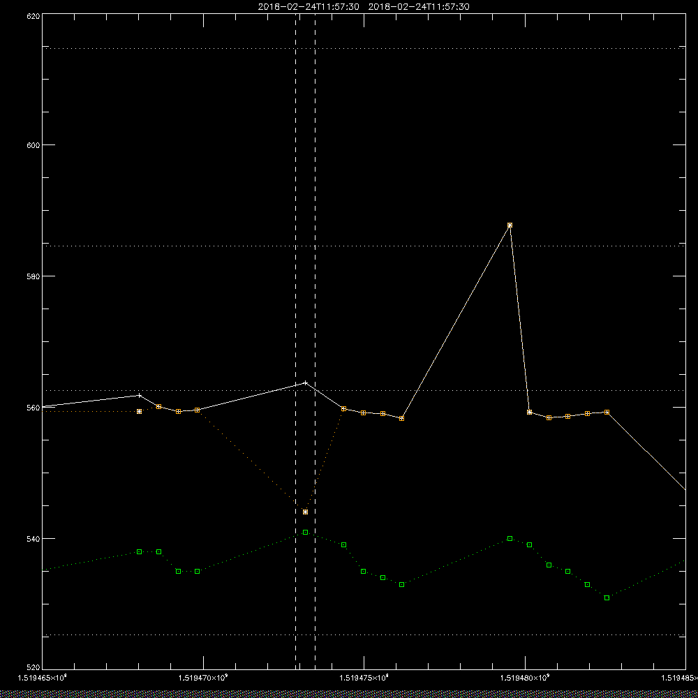Click the 1.519465×10⁹ x-axis label

43,678
